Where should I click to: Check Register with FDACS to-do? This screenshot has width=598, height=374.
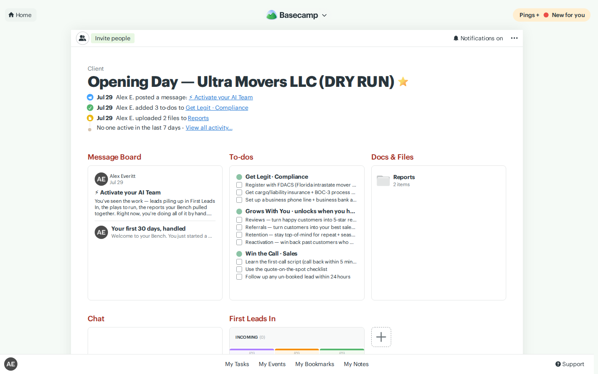(239, 185)
